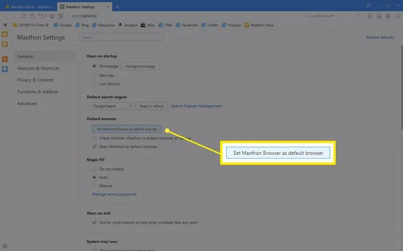This screenshot has width=403, height=251.
Task: Open the Favorites star sidebar icon
Action: pos(5,34)
